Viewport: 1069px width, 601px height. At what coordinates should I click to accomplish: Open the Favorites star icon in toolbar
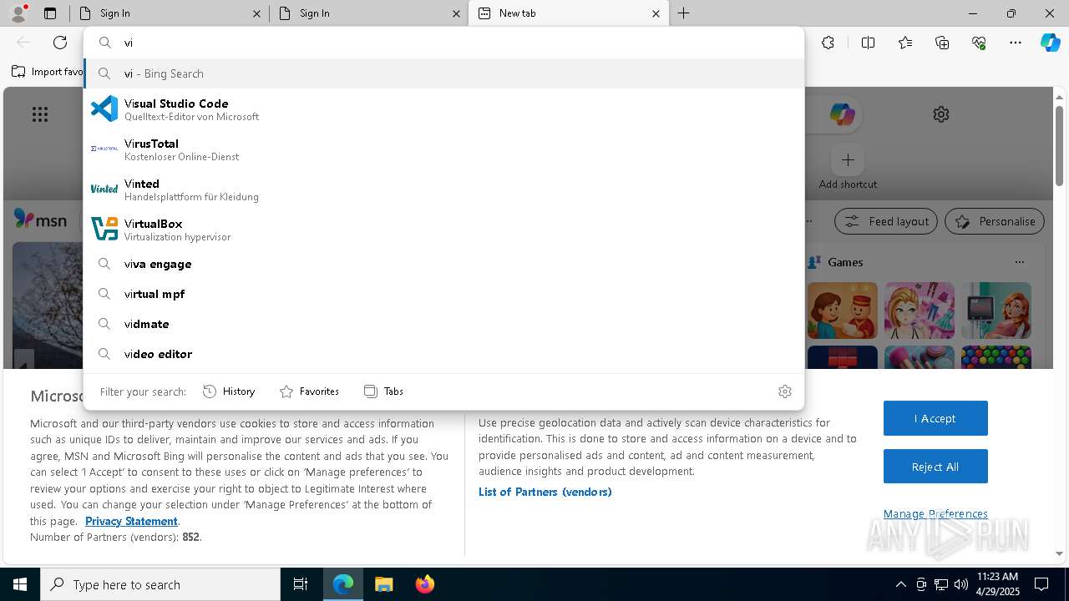click(x=905, y=43)
